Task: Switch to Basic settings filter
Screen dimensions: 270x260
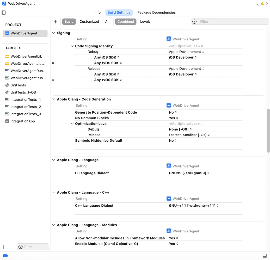Action: pos(69,22)
